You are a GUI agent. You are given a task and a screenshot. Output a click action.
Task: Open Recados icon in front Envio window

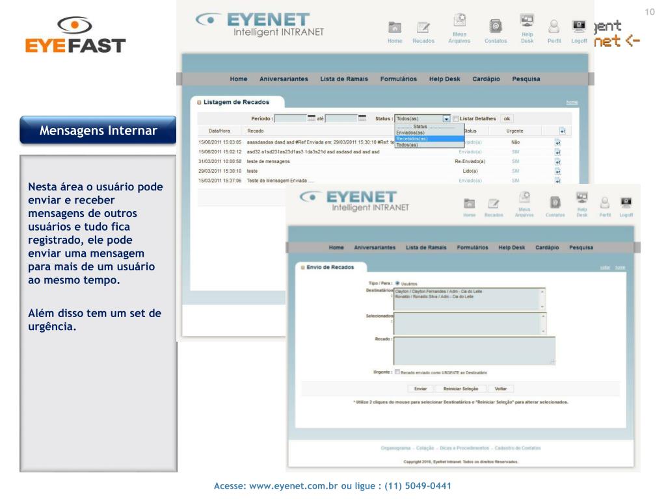pyautogui.click(x=494, y=207)
